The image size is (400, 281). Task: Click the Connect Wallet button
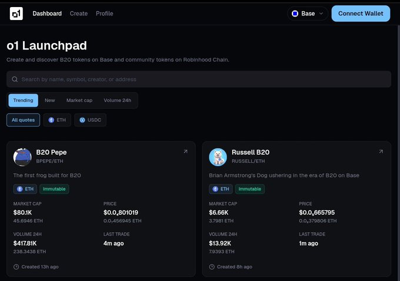361,14
